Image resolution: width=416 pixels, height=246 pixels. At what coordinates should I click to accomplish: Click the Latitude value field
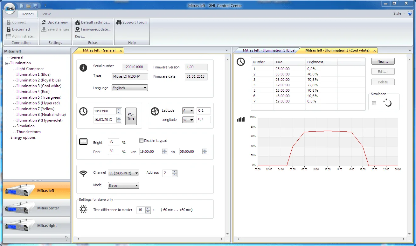click(204, 111)
